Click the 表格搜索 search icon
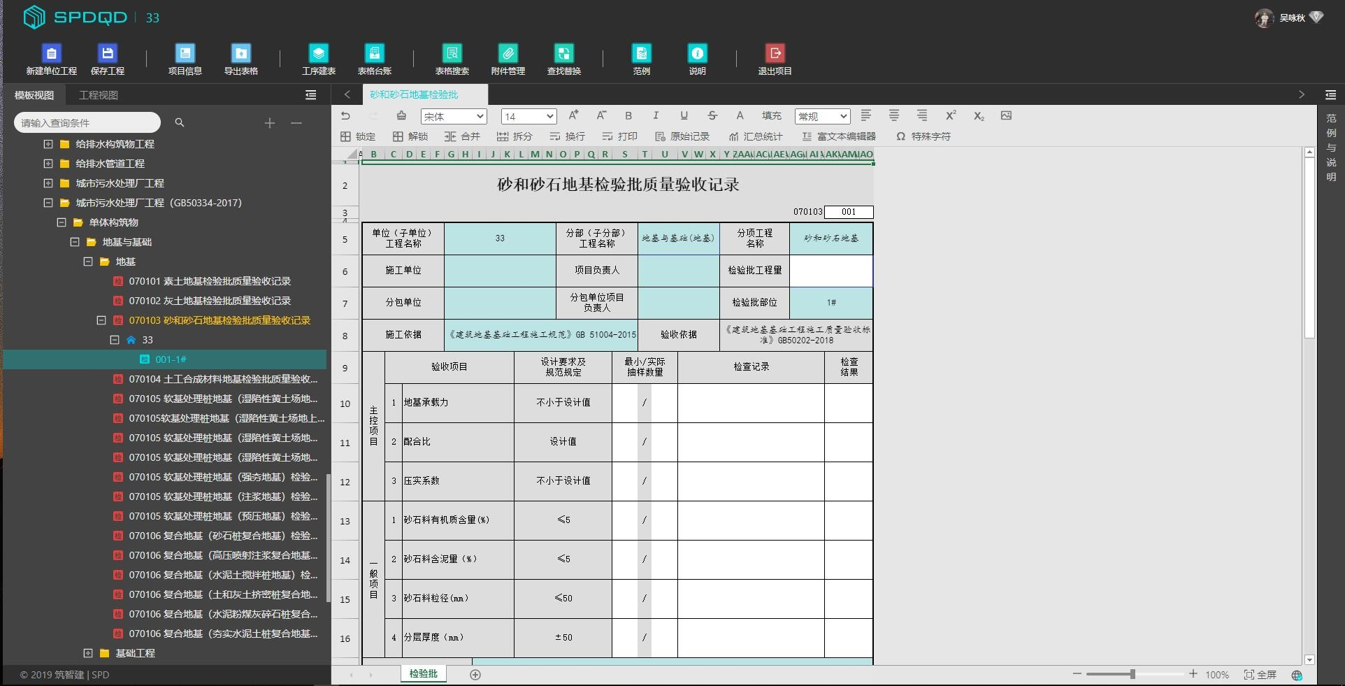Screen dimensions: 1345x686 click(452, 53)
